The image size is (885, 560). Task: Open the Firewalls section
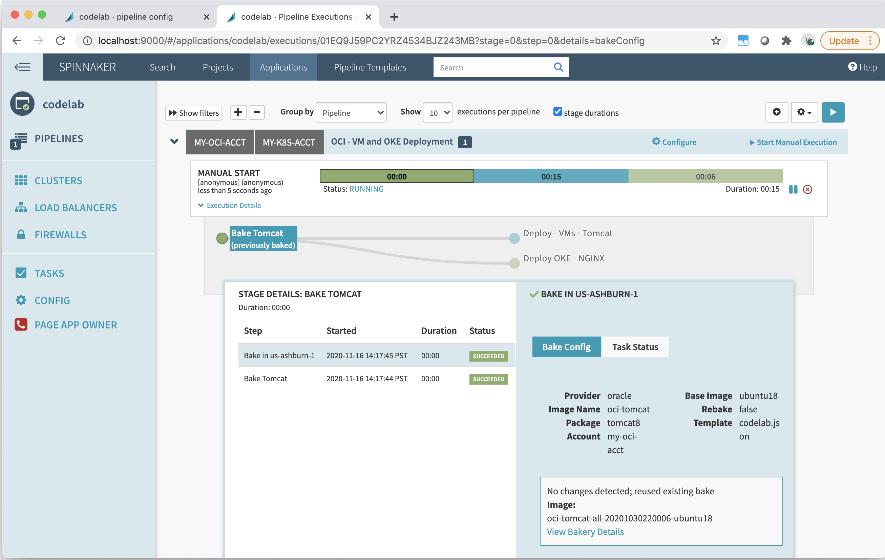pyautogui.click(x=60, y=234)
